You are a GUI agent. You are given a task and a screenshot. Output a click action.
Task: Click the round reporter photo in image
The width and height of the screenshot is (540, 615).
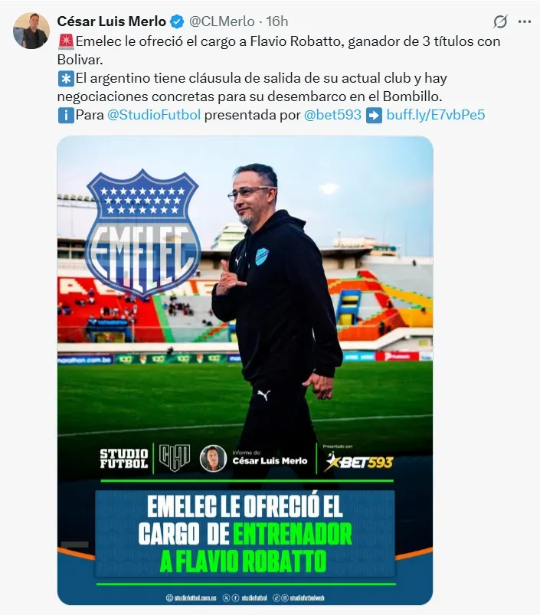(214, 459)
